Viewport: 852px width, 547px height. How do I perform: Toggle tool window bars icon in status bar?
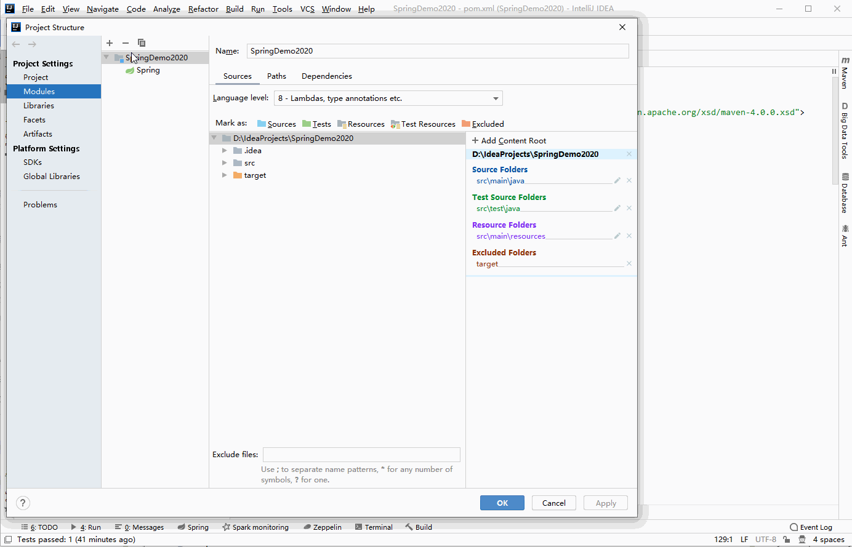8,540
